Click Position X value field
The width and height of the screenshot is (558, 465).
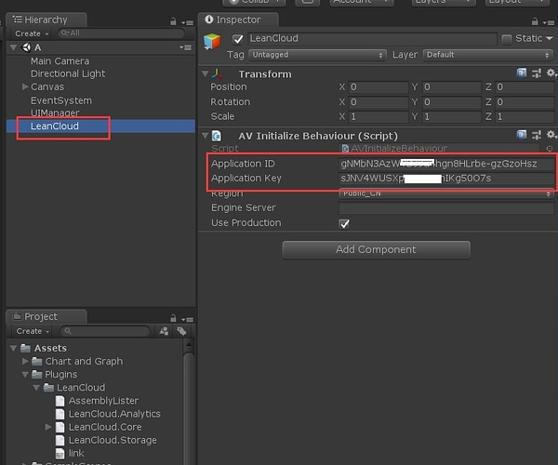[379, 87]
